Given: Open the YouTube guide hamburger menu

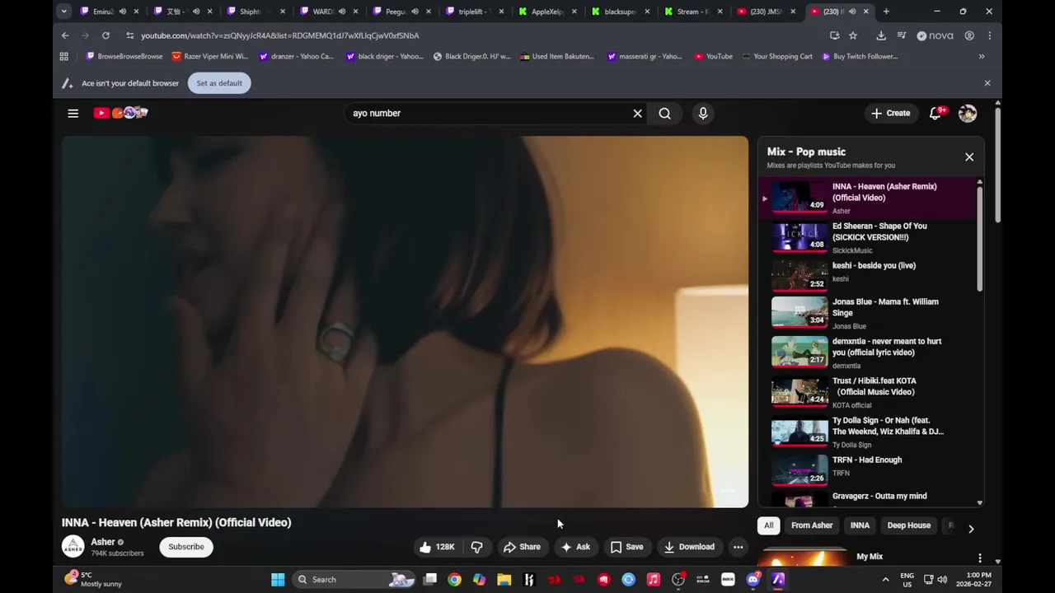Looking at the screenshot, I should pyautogui.click(x=73, y=113).
